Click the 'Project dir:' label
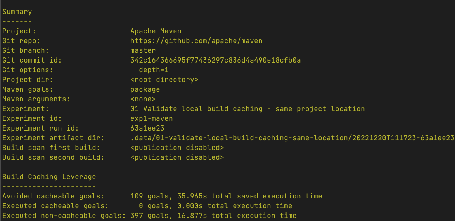The image size is (455, 221). pyautogui.click(x=28, y=80)
